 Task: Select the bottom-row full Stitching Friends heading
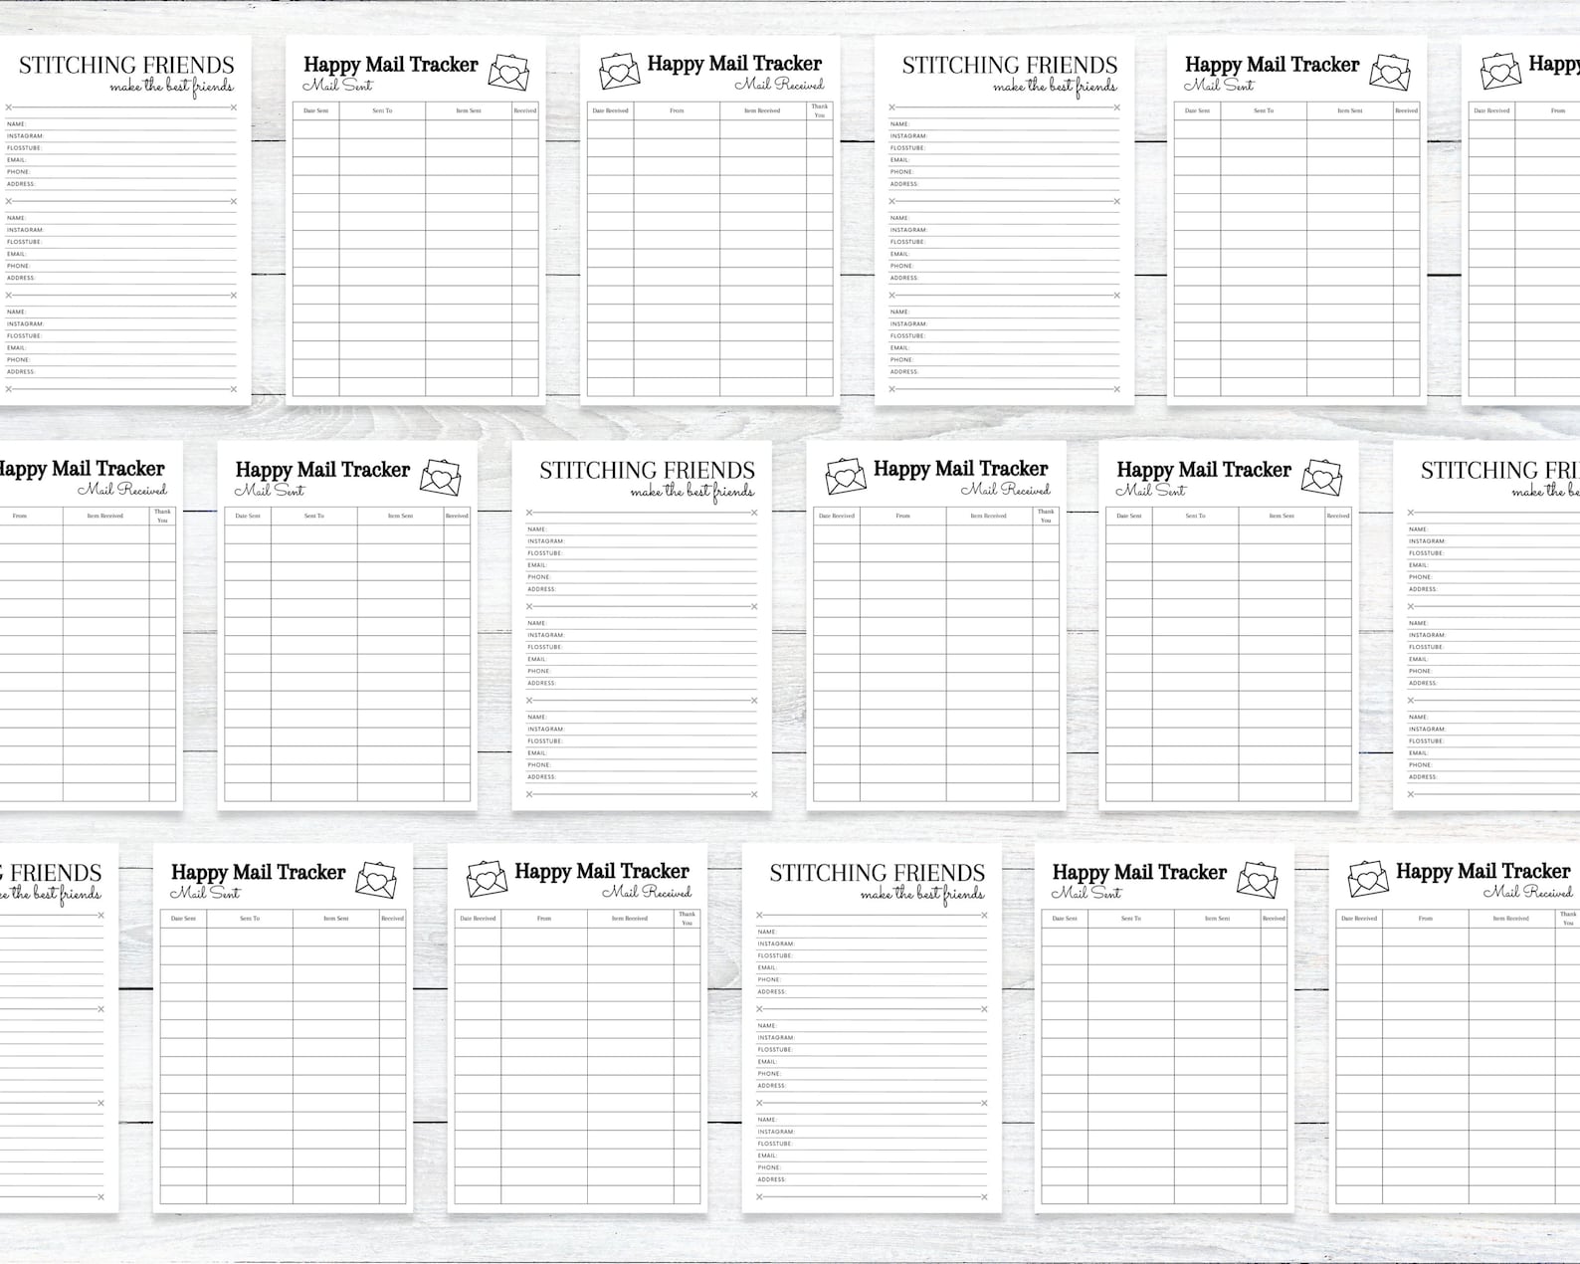click(x=877, y=873)
